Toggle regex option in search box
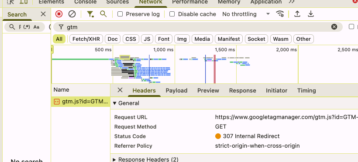 (x=27, y=27)
